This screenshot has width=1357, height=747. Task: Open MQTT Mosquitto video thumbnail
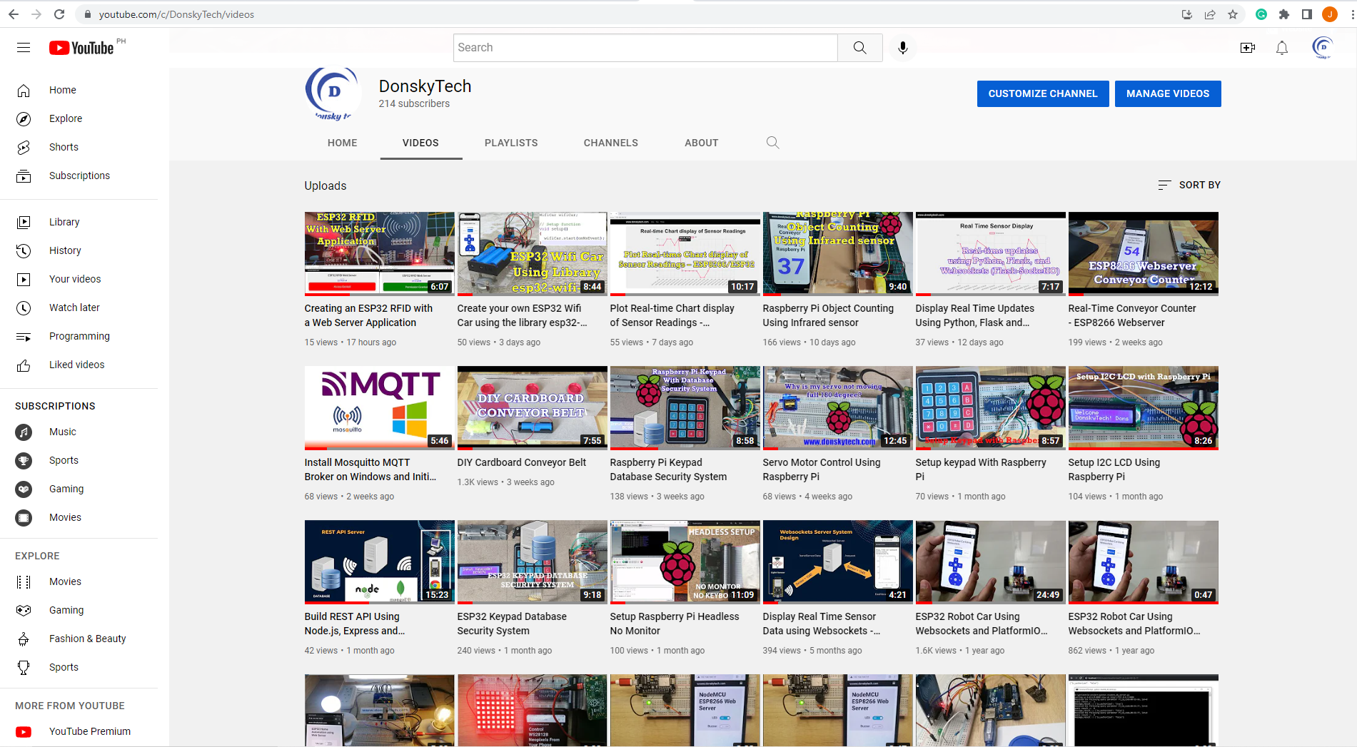[380, 408]
